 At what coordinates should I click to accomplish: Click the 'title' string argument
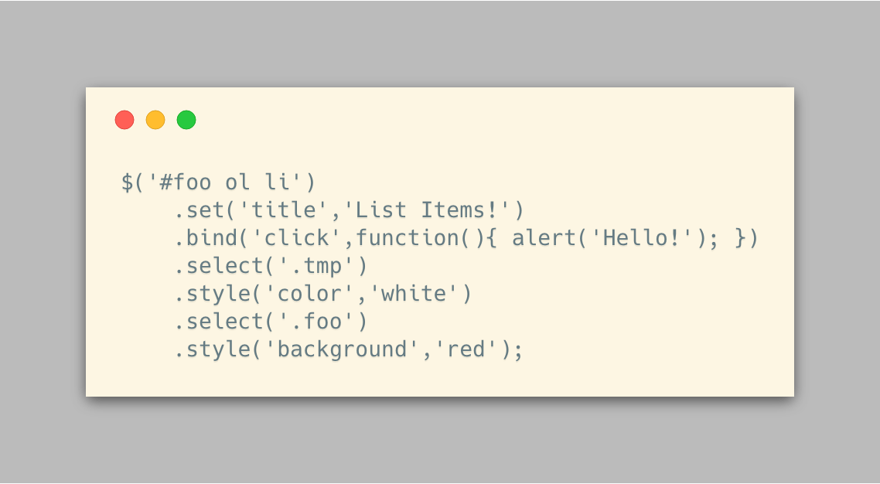point(284,210)
